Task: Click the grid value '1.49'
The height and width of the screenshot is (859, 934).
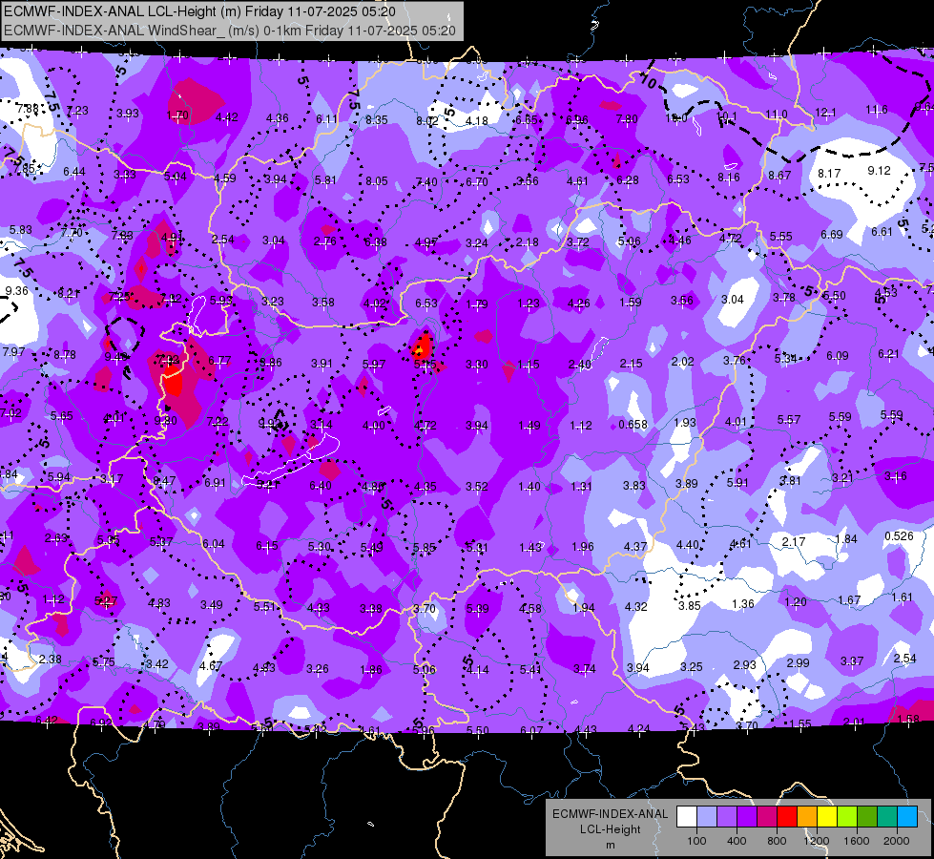Action: click(529, 425)
